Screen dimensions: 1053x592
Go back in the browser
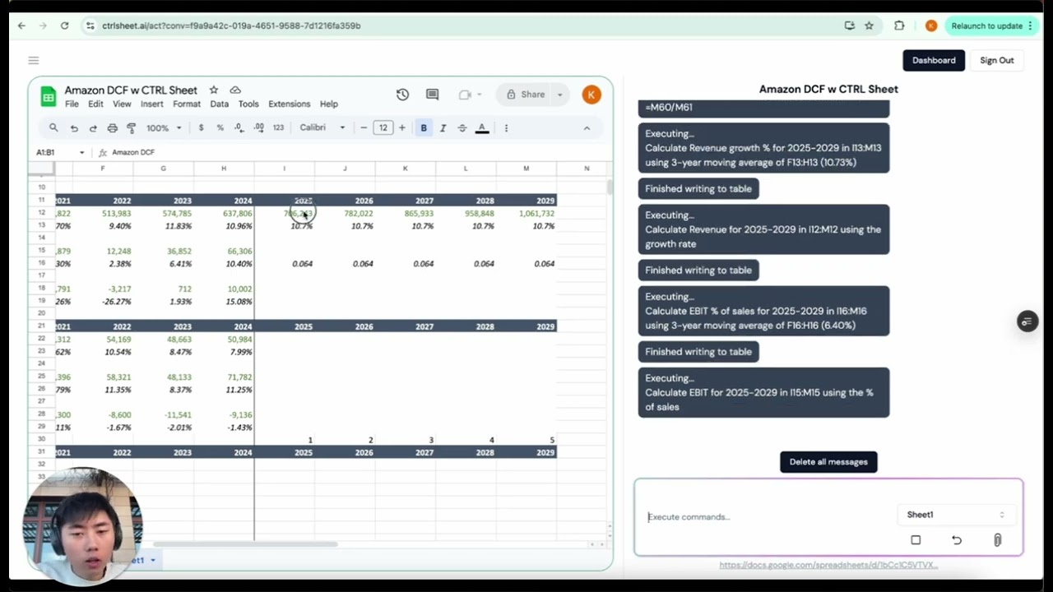click(21, 25)
